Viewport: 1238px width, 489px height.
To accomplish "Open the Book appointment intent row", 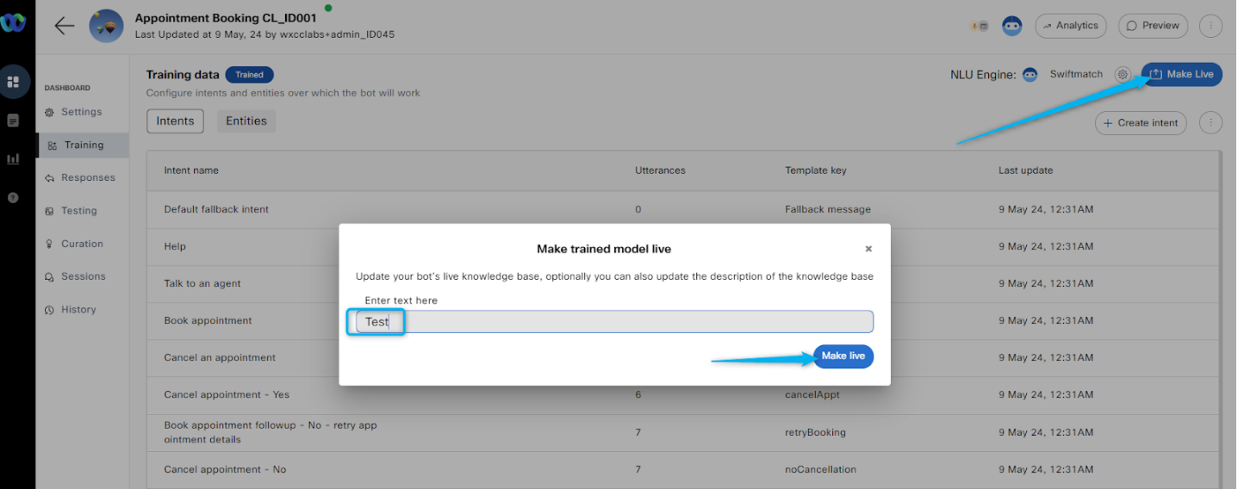I will point(208,320).
